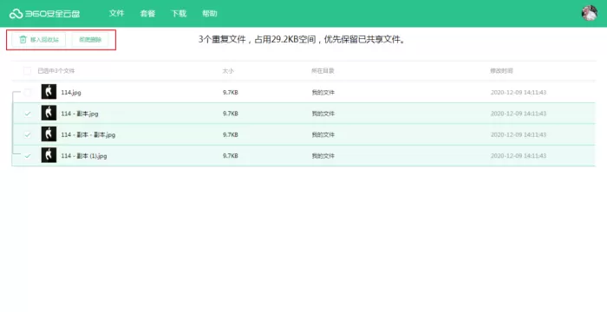The height and width of the screenshot is (312, 607).
Task: Open the 套餐 menu
Action: point(147,14)
